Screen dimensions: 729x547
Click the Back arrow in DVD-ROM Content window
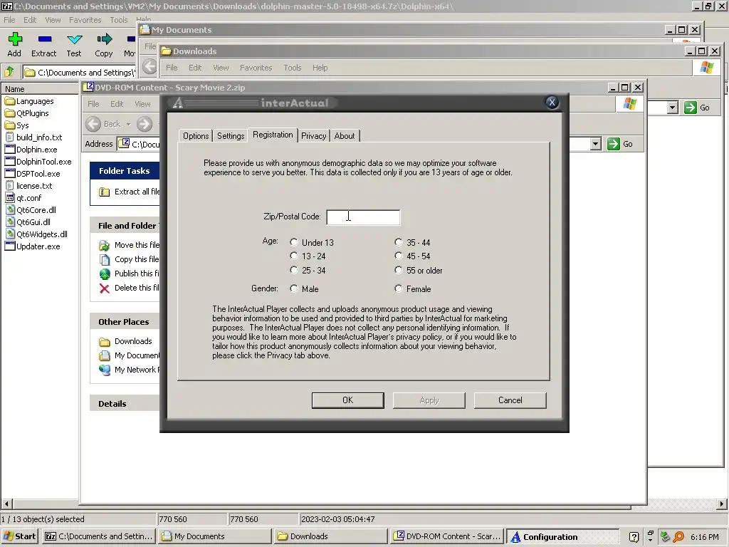click(x=93, y=124)
